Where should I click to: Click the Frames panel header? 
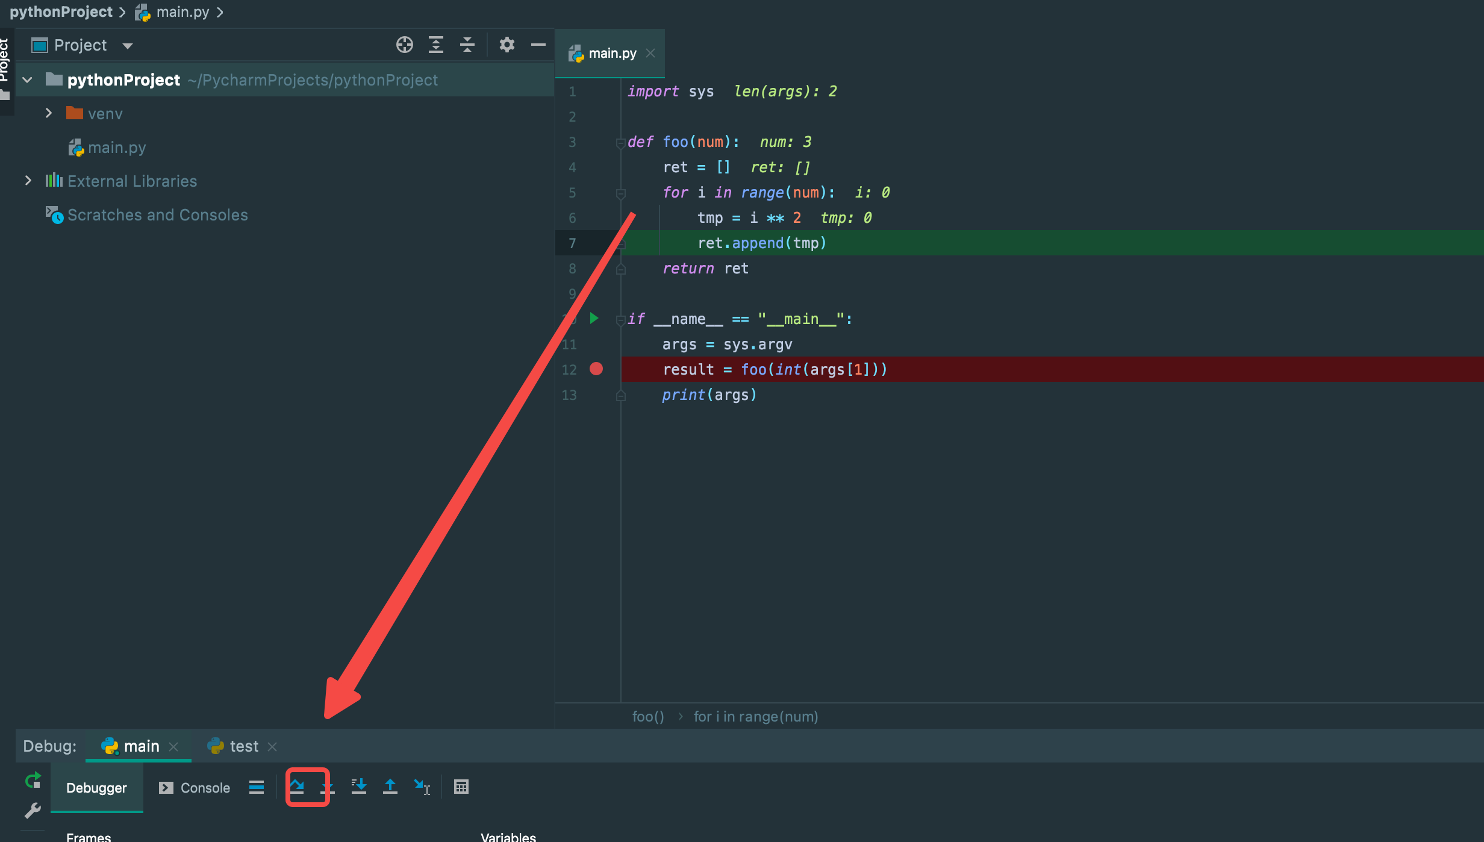pos(89,836)
